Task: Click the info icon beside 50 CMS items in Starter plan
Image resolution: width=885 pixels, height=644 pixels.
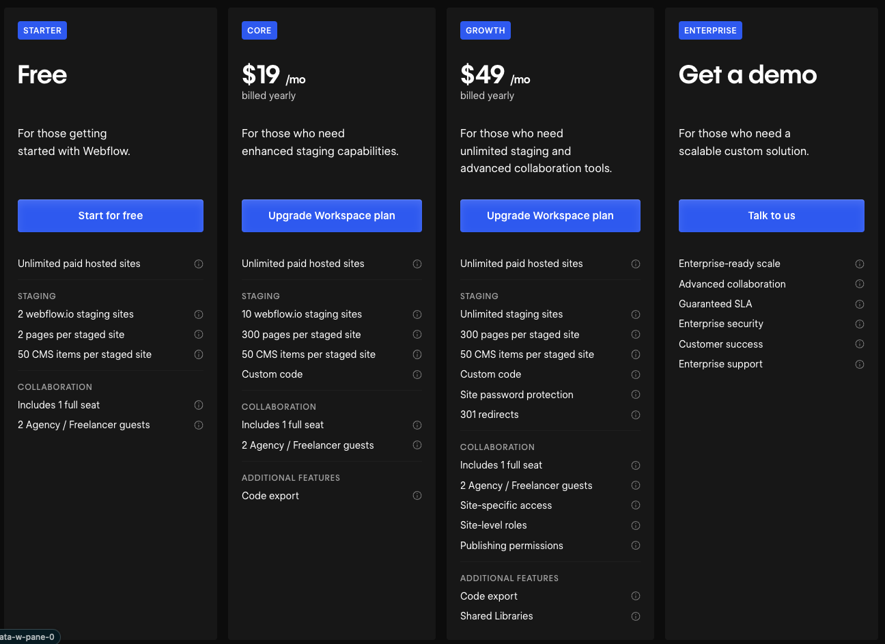Action: [199, 354]
